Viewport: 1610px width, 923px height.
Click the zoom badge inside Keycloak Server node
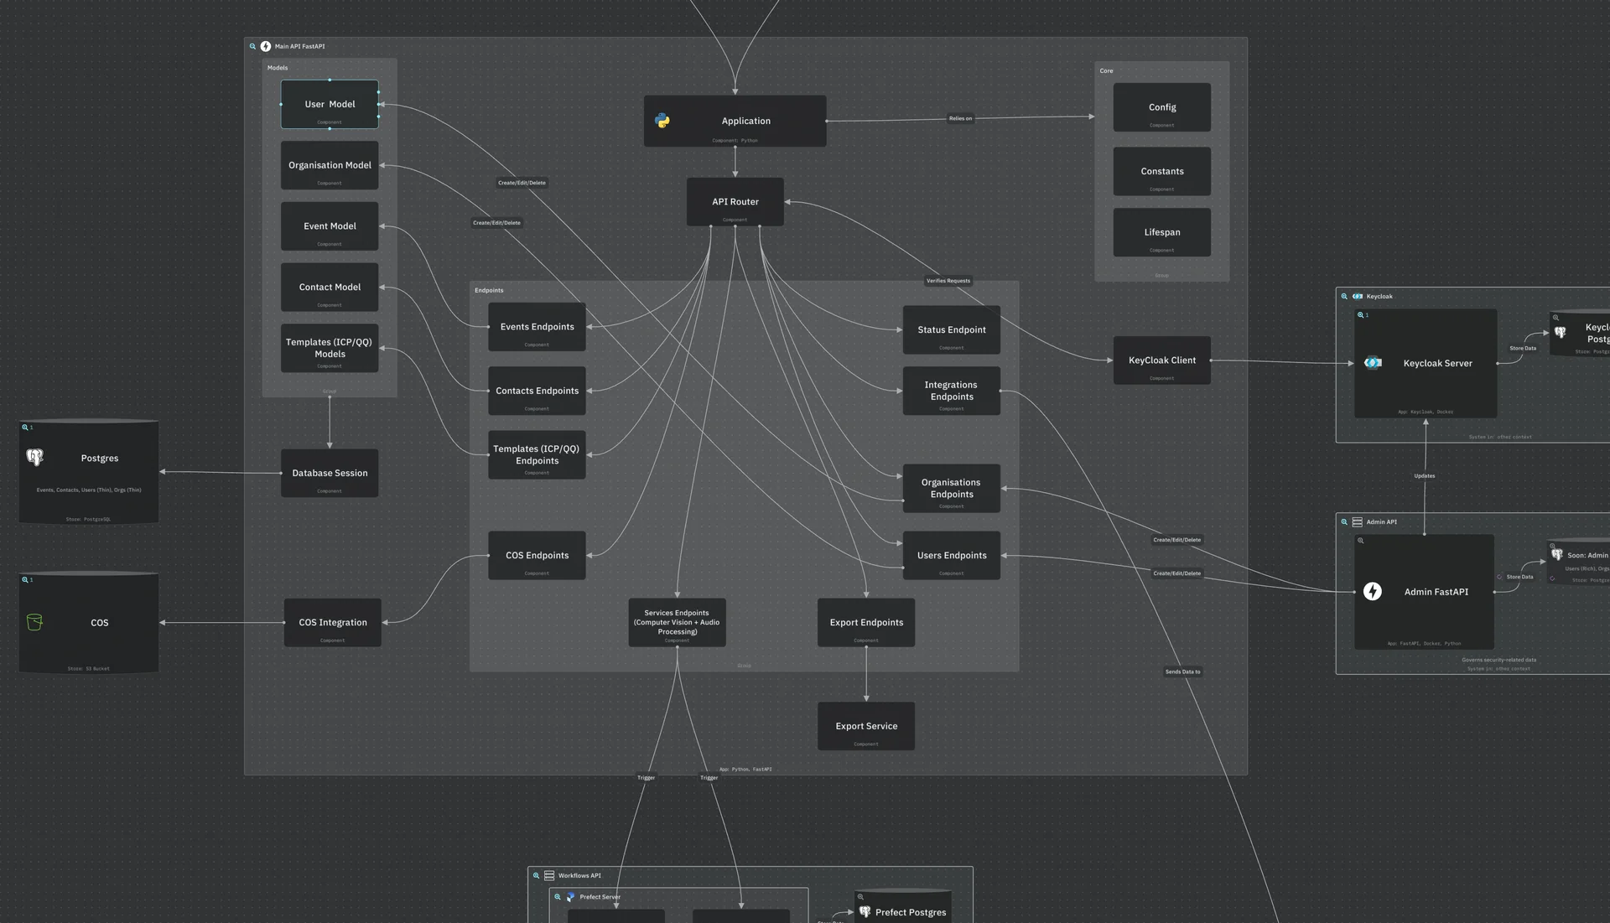click(x=1362, y=314)
